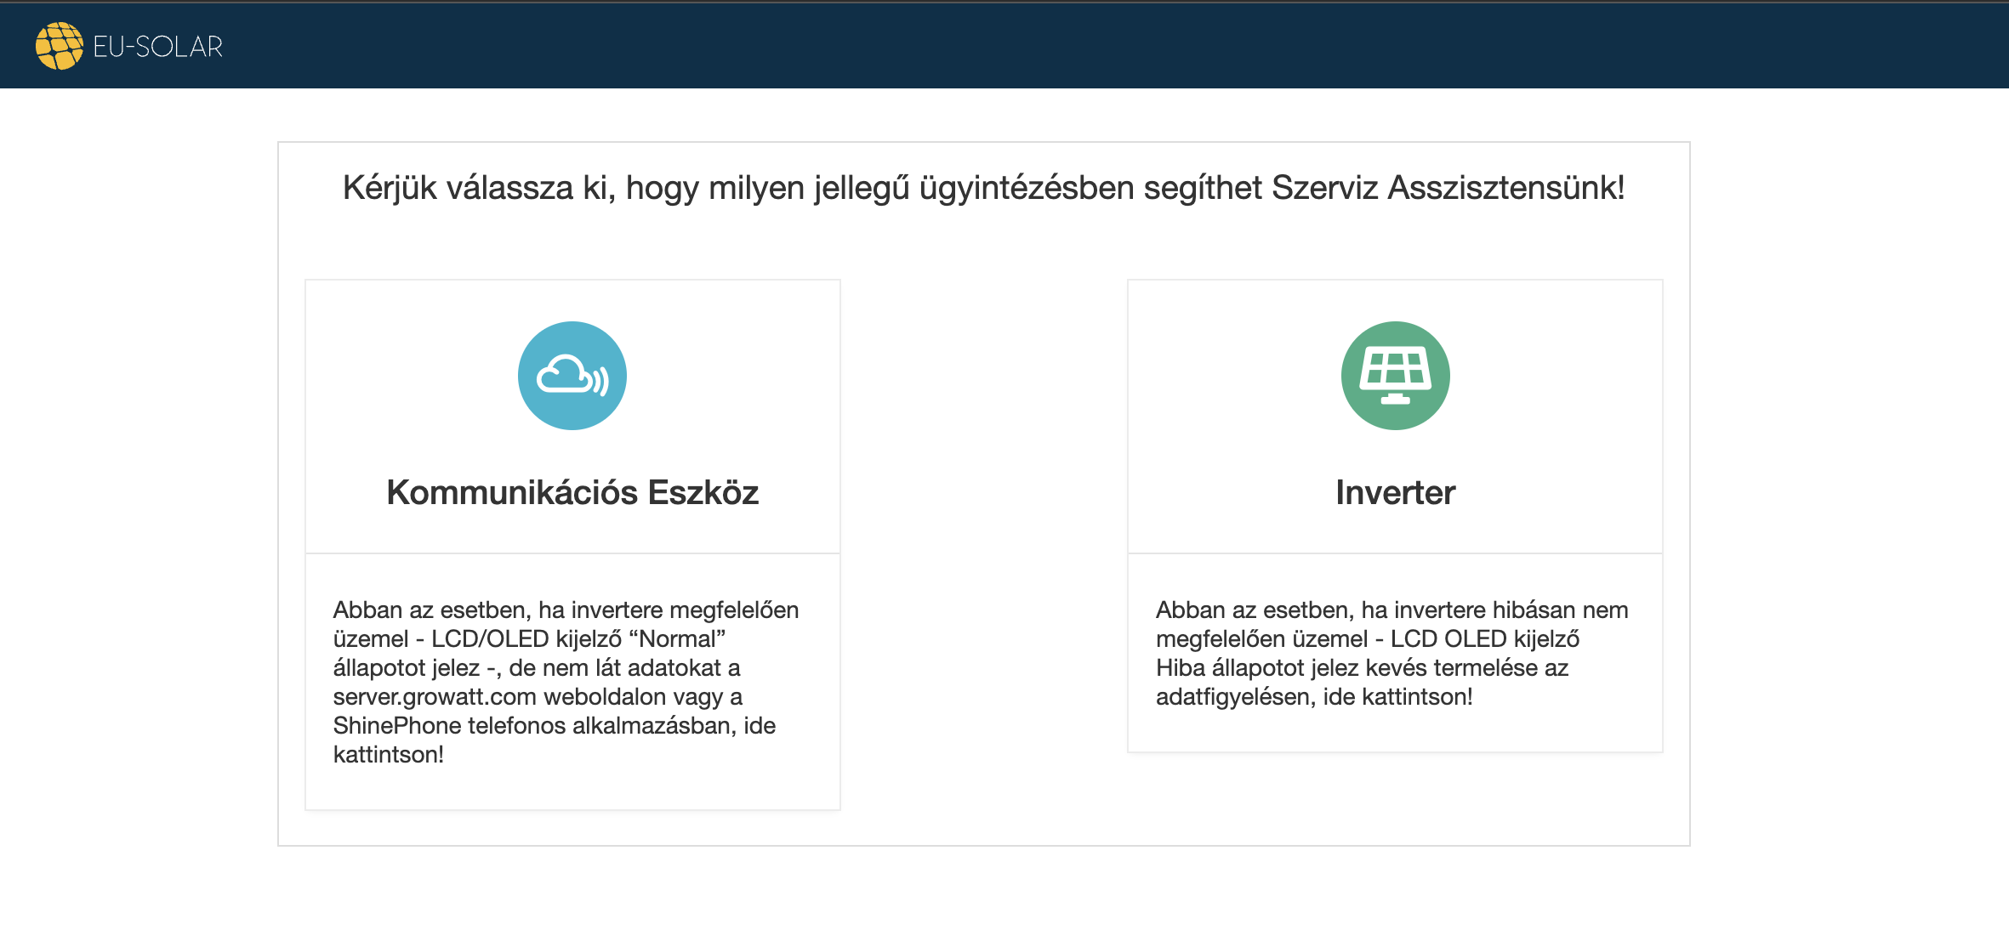Click the green solar panel icon
This screenshot has height=930, width=2009.
1395,376
